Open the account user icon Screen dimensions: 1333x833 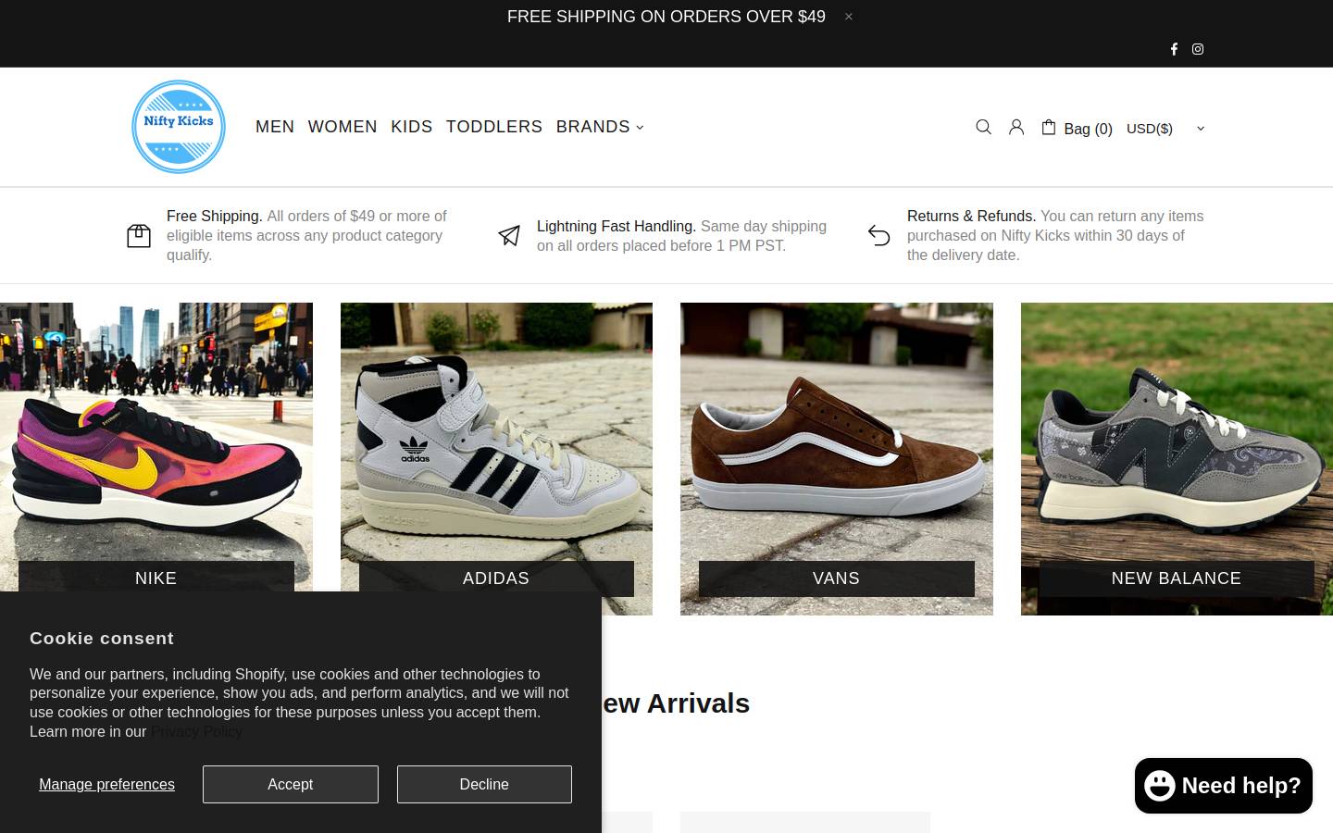[1016, 127]
